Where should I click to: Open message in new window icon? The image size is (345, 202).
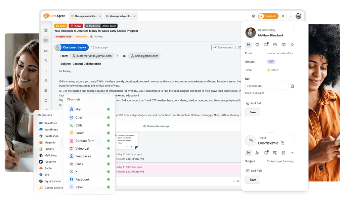pyautogui.click(x=239, y=47)
